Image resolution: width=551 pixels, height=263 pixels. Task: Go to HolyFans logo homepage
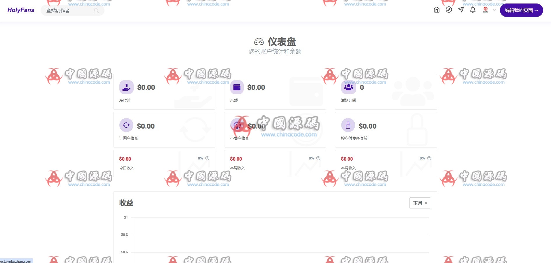[21, 10]
